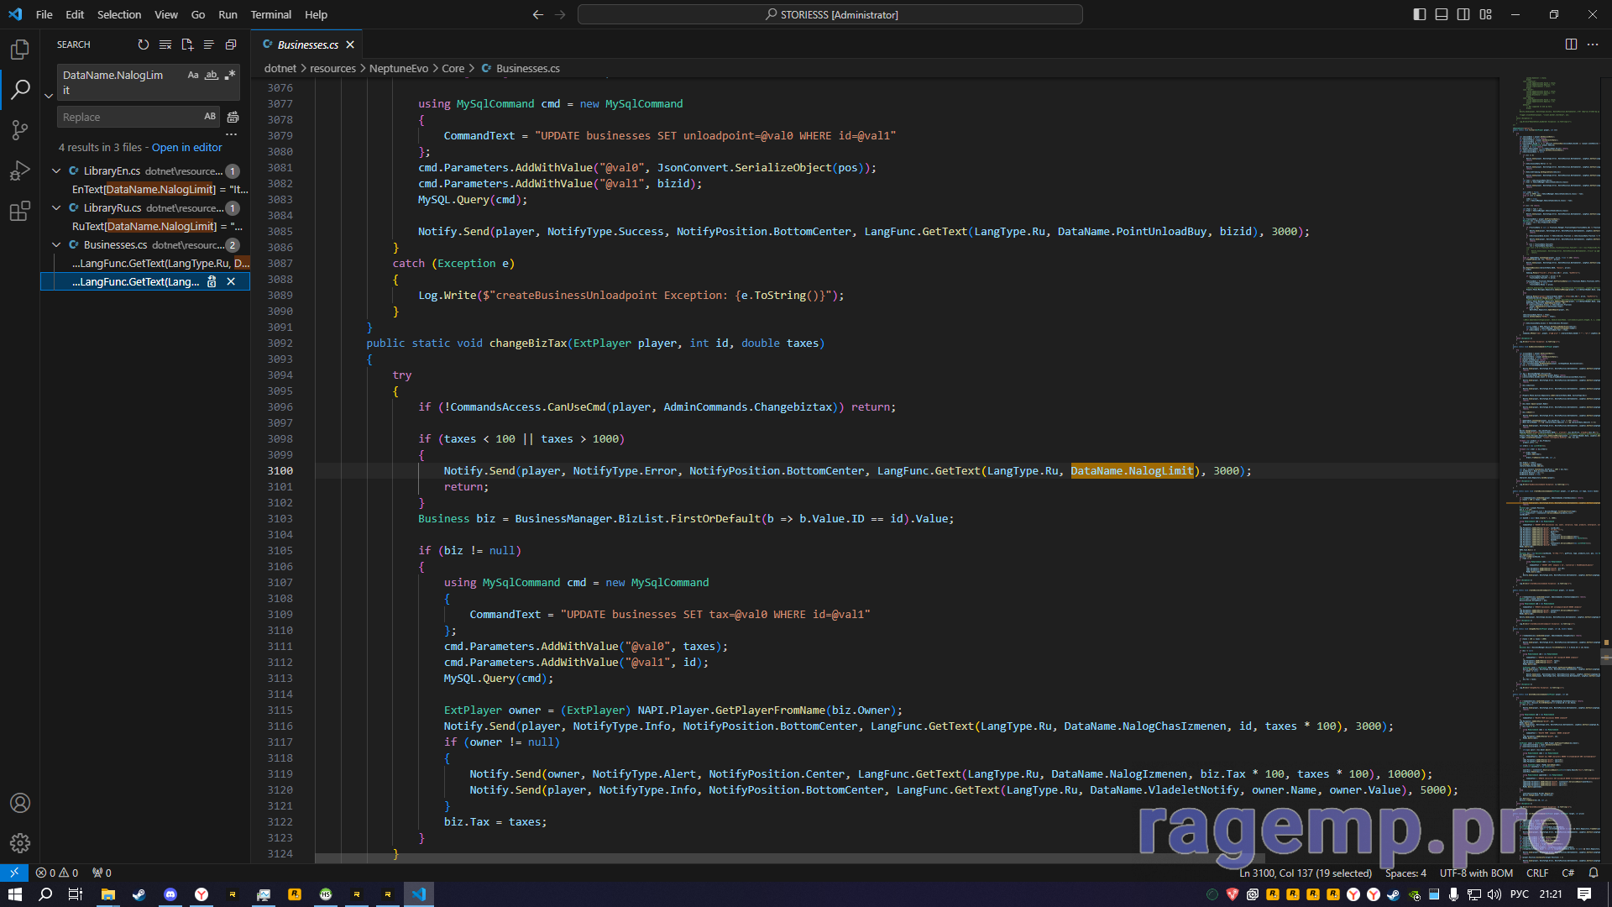Open the Explorer view in activity bar
Screen dimensions: 1612x907
point(20,50)
